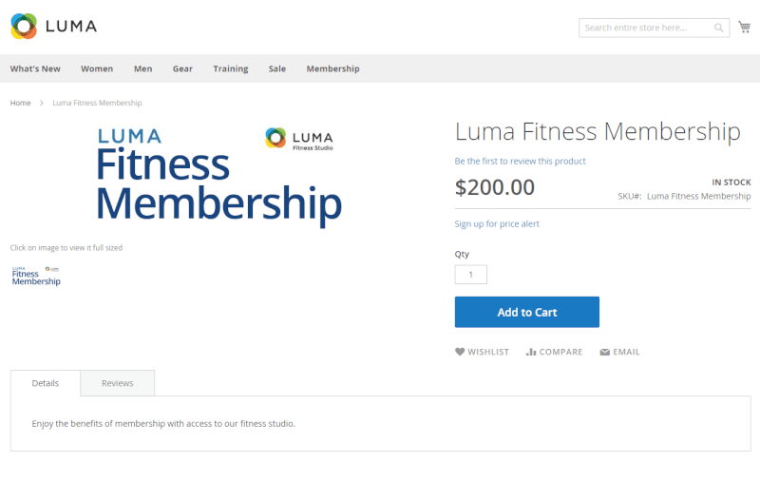Click Sign up for price alert
The width and height of the screenshot is (760, 481).
click(x=497, y=224)
